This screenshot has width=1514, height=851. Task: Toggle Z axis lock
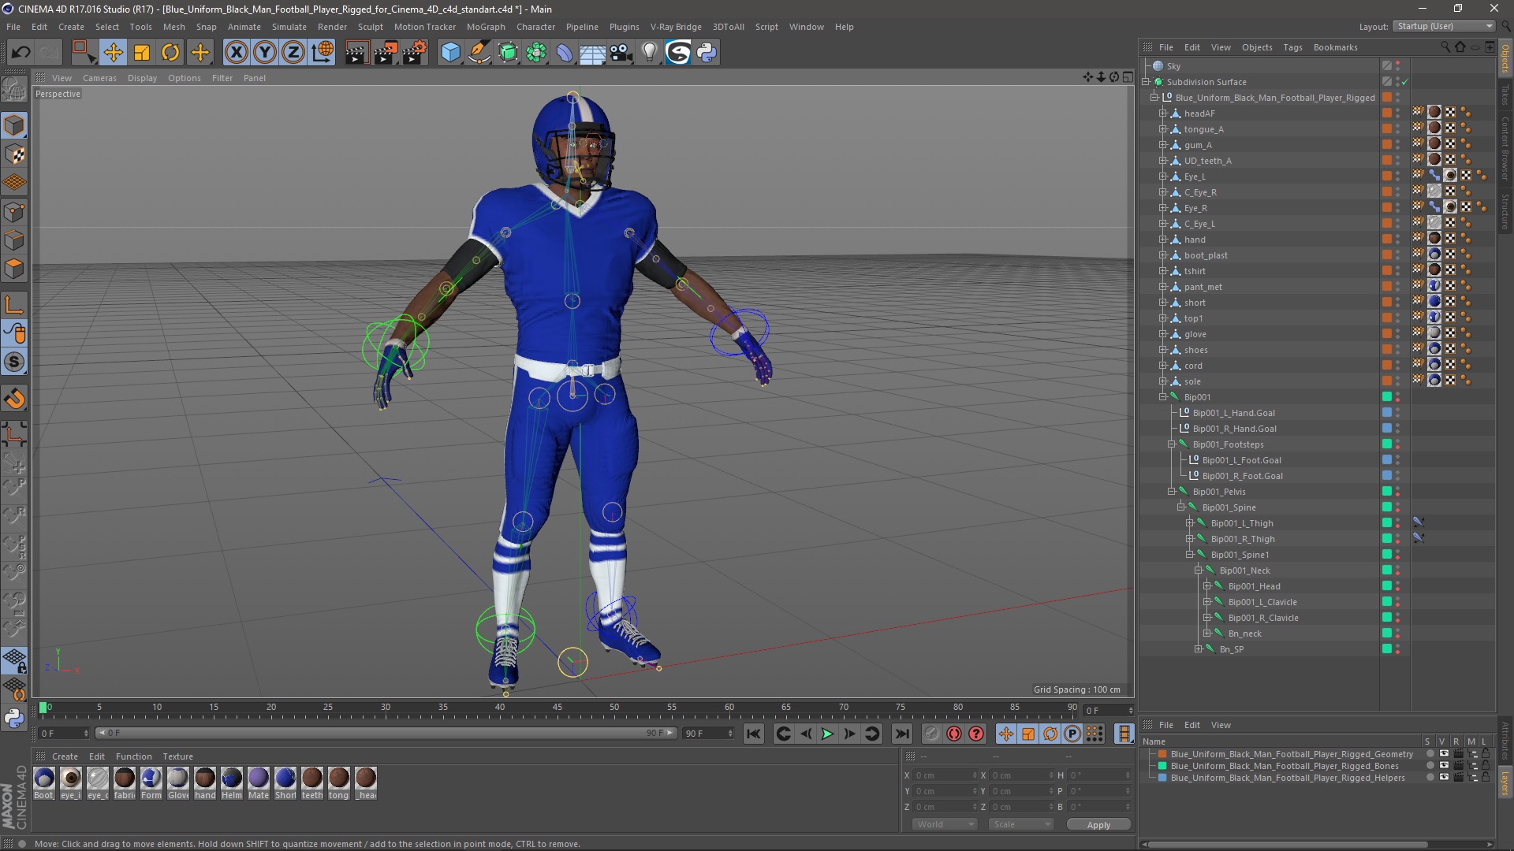tap(293, 53)
